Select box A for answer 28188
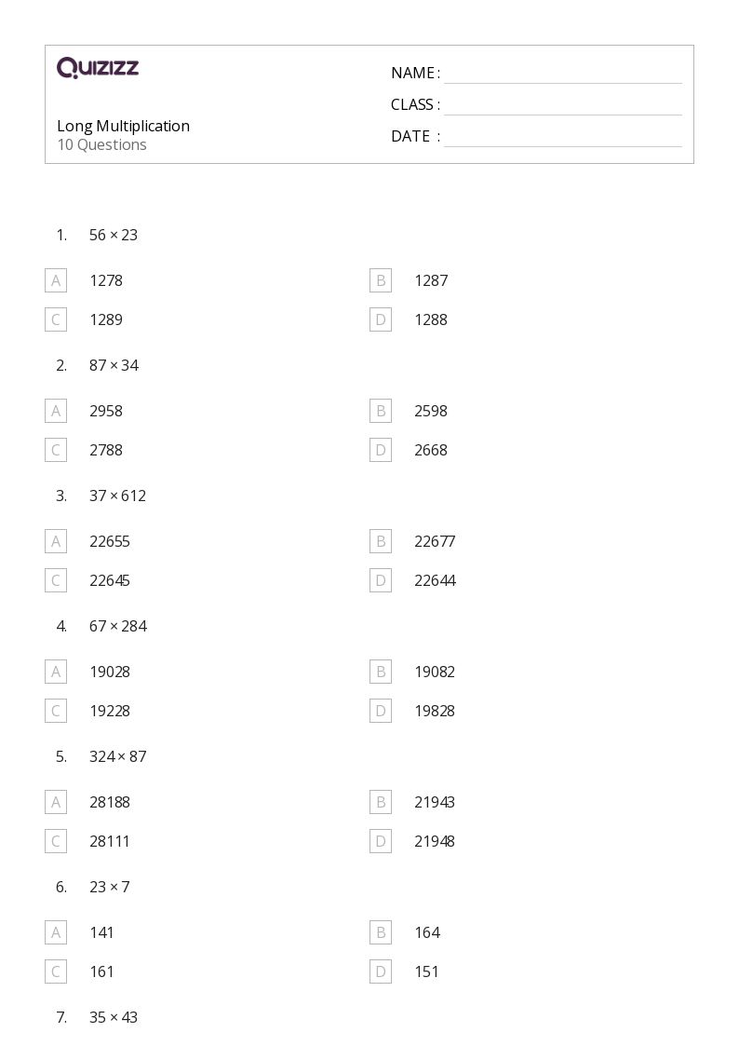 [56, 803]
